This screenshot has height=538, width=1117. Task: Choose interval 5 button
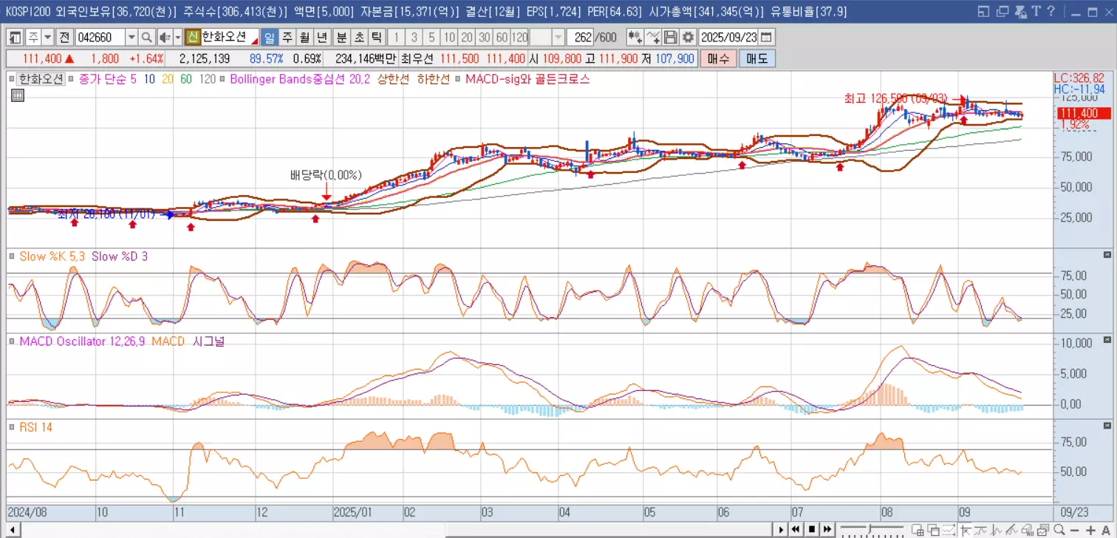click(431, 38)
